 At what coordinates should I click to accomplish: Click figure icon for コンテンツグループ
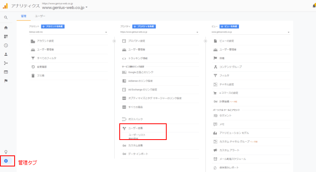215,67
